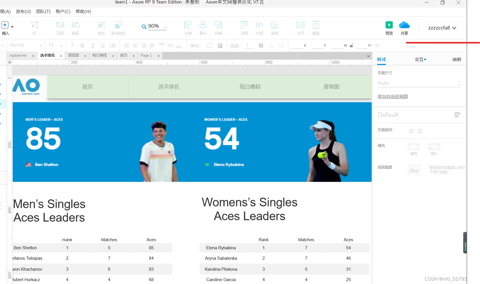Align middle with 中部 icon
This screenshot has width=480, height=284.
click(260, 25)
